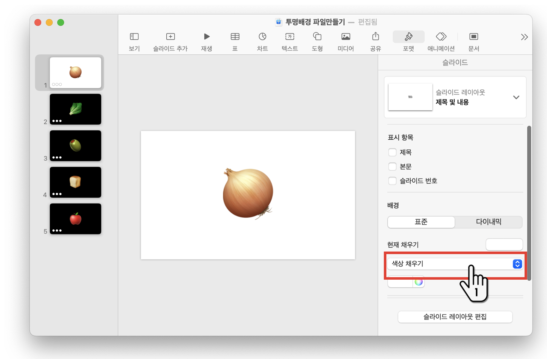Select slide 3 with the olive thumbnail
This screenshot has width=547, height=359.
click(x=75, y=146)
